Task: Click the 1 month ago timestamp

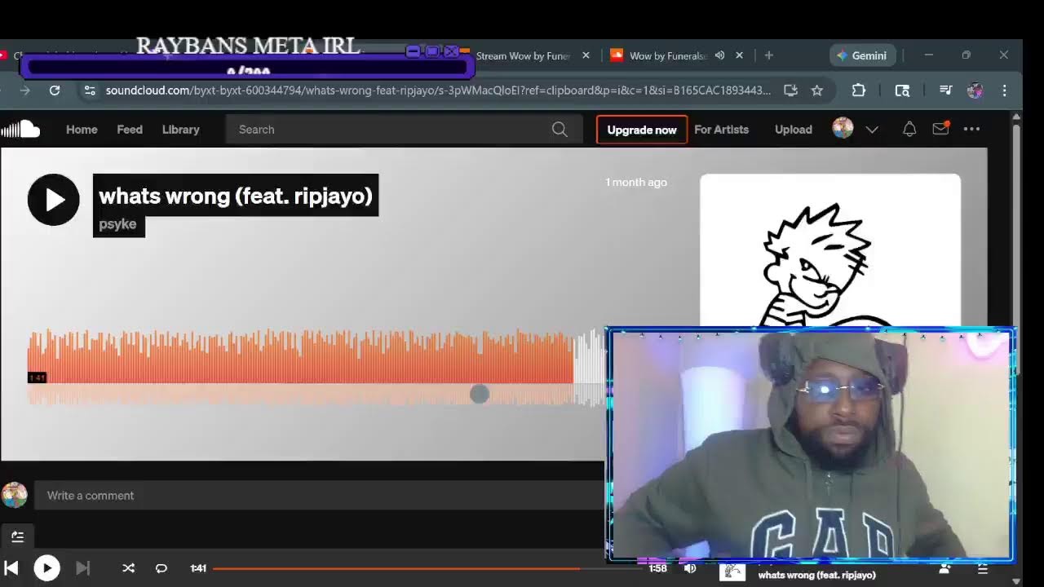Action: pyautogui.click(x=636, y=182)
